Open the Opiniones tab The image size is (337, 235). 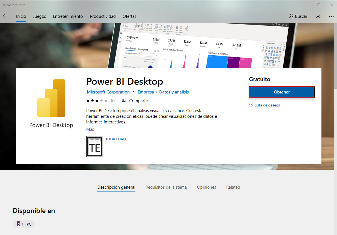click(206, 187)
